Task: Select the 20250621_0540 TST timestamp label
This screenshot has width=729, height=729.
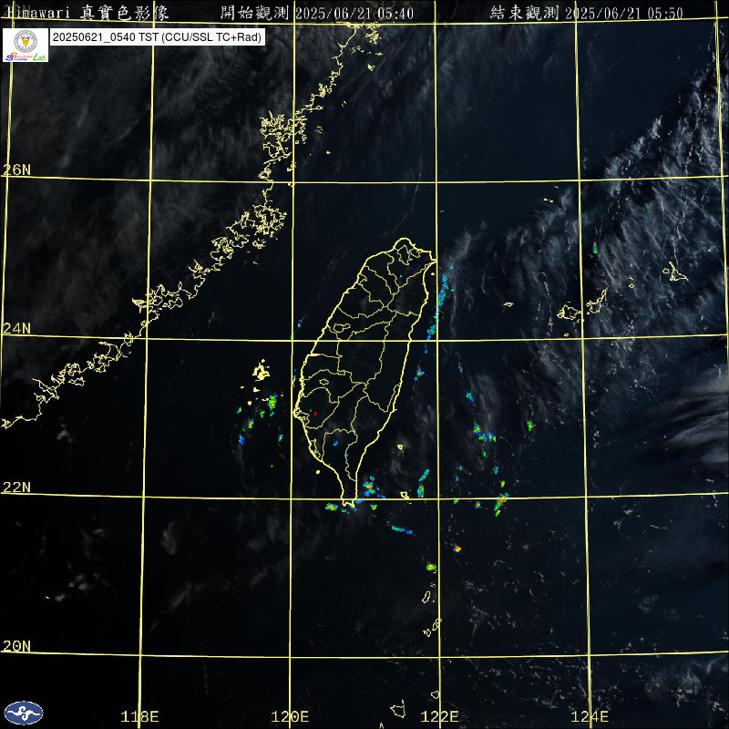Action: point(157,37)
